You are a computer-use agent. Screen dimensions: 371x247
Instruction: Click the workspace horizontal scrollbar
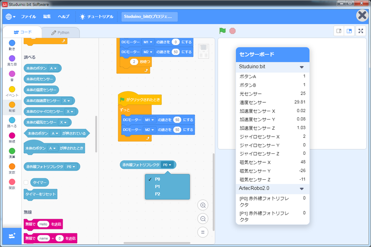click(x=157, y=243)
